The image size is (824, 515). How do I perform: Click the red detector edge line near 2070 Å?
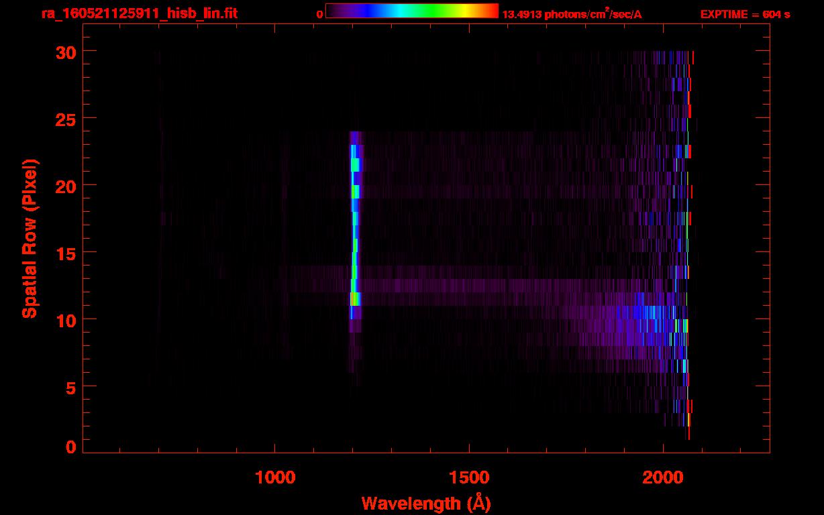pyautogui.click(x=689, y=245)
